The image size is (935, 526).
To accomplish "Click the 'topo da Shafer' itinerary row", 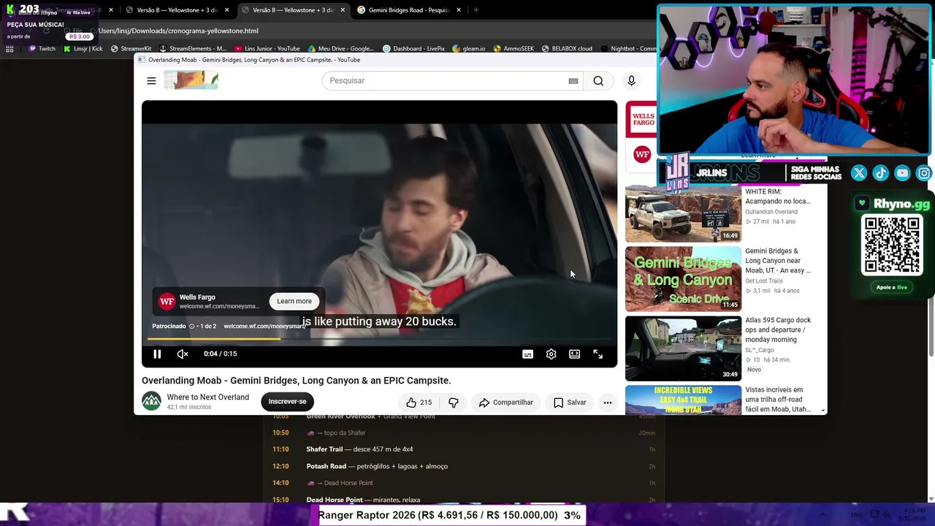I will pyautogui.click(x=464, y=432).
